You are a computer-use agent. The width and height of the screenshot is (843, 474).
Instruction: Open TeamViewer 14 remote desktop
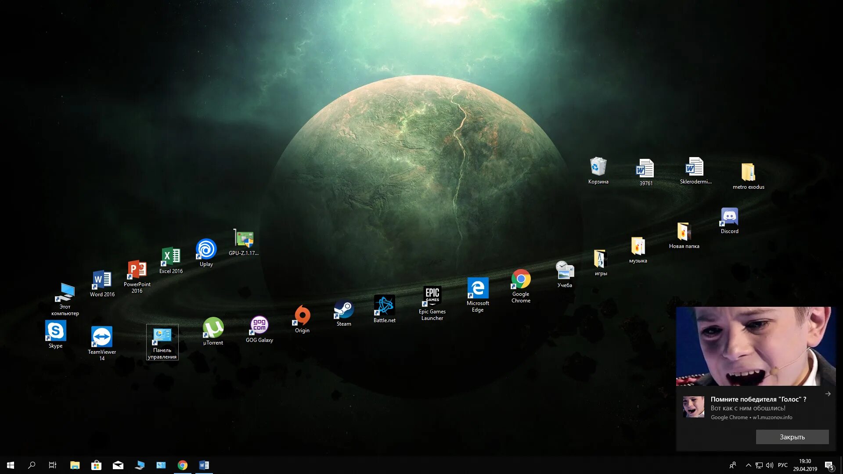coord(101,337)
